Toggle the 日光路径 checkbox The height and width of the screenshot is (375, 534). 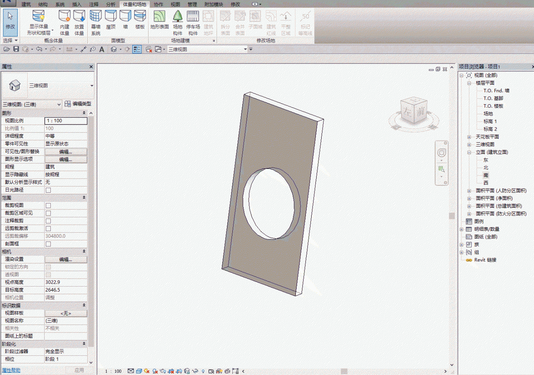(x=48, y=190)
